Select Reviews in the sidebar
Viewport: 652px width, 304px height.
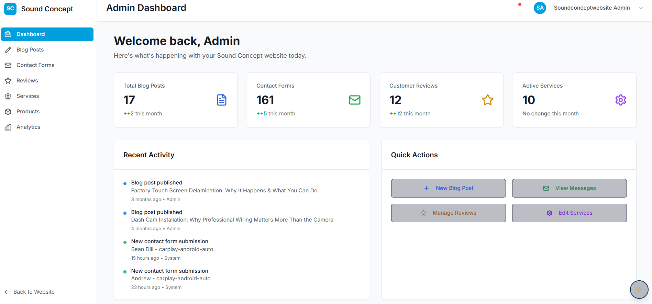click(x=47, y=81)
